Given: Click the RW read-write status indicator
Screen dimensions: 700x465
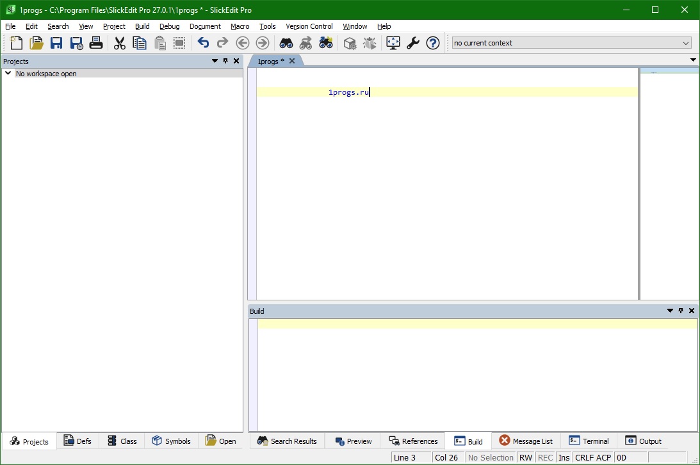Looking at the screenshot, I should pos(526,458).
